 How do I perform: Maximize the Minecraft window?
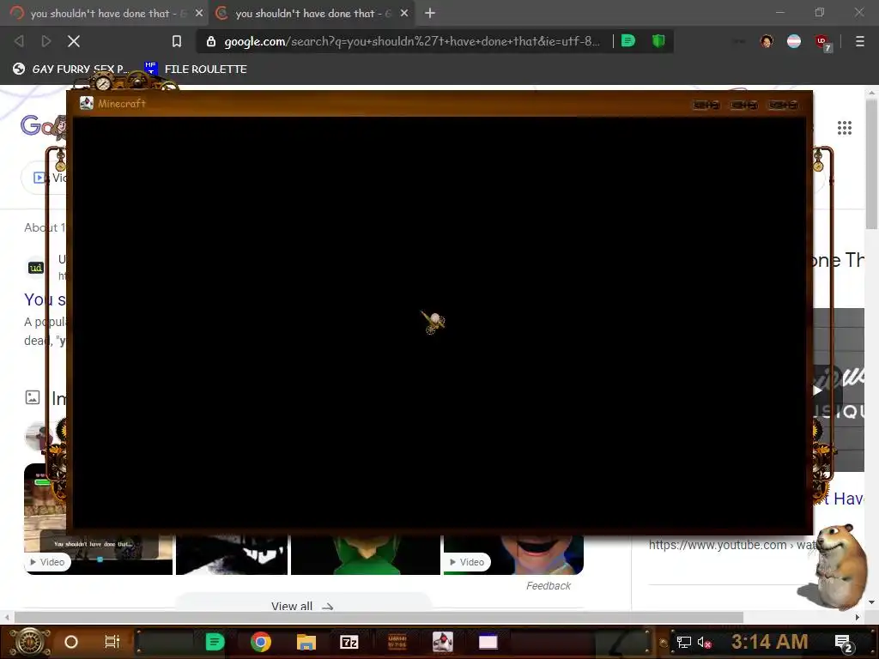pos(744,105)
